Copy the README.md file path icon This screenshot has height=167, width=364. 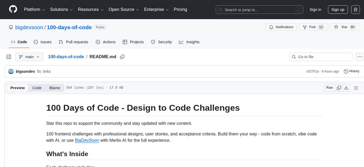tap(122, 57)
